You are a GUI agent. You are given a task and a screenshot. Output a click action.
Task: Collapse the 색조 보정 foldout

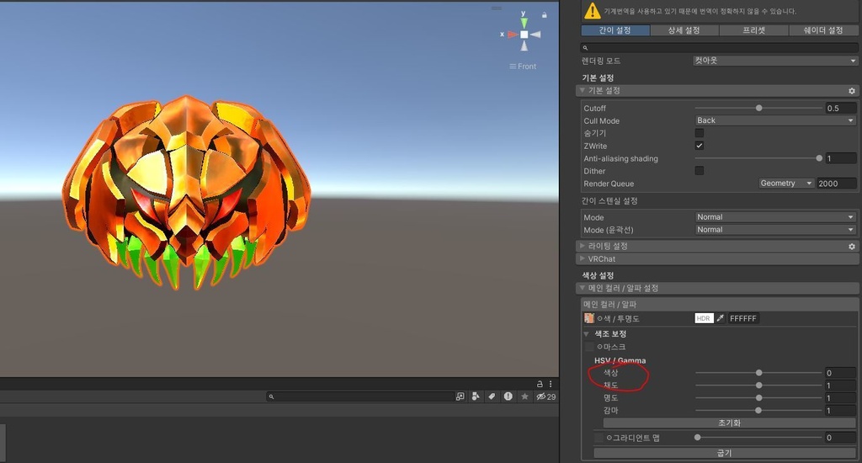point(586,333)
